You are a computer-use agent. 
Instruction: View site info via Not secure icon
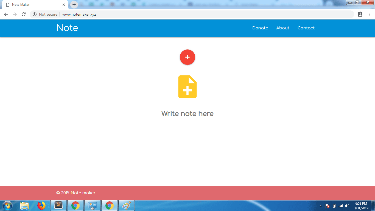35,14
